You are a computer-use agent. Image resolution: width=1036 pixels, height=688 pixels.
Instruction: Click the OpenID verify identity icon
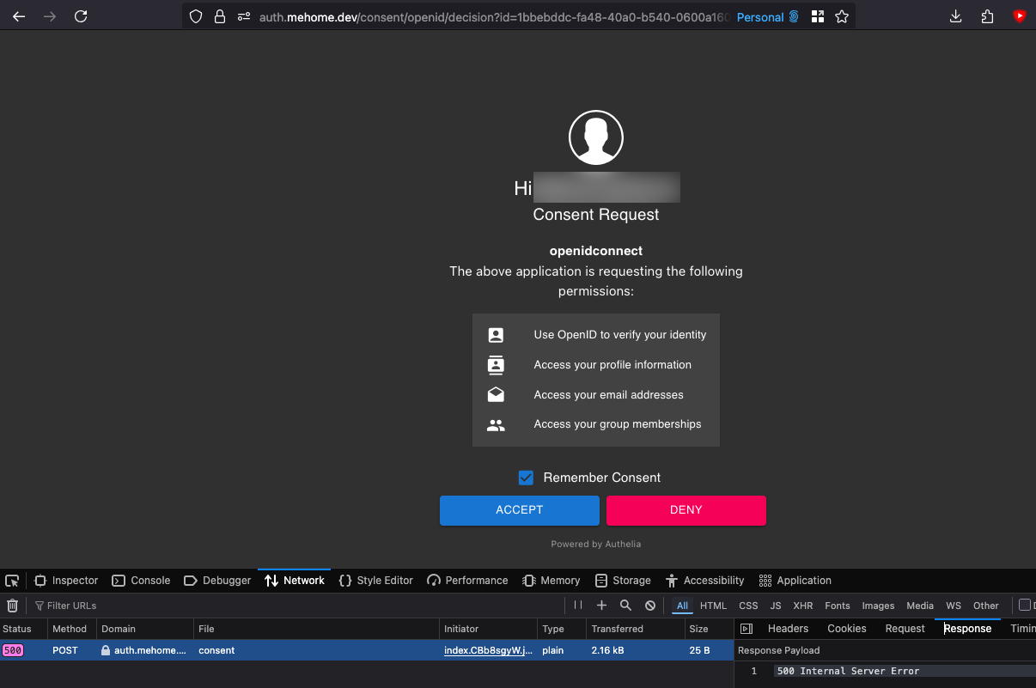pos(496,335)
